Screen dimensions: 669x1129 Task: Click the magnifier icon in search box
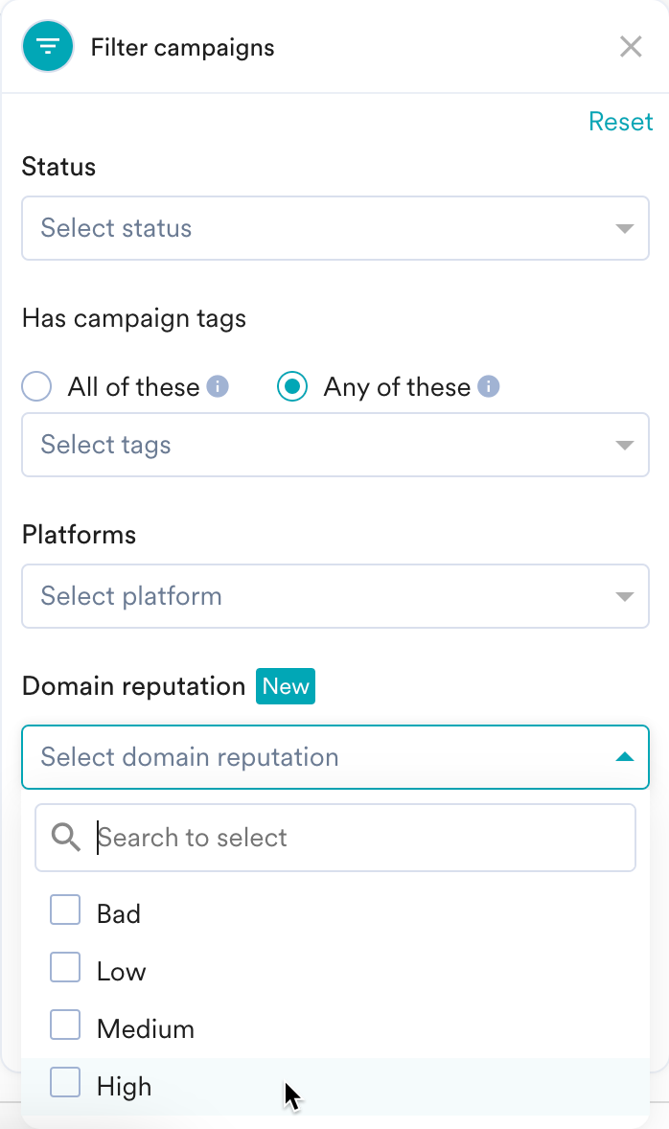66,838
